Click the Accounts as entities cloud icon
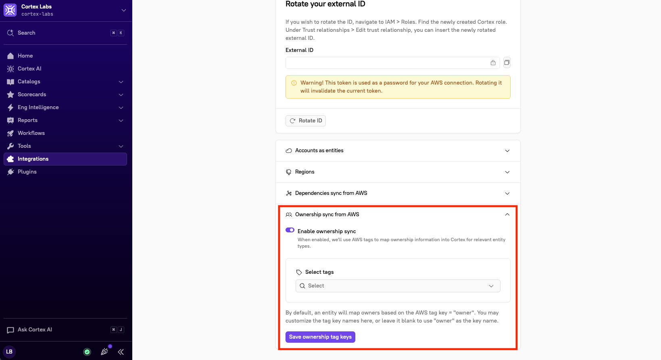Image resolution: width=661 pixels, height=360 pixels. 289,151
